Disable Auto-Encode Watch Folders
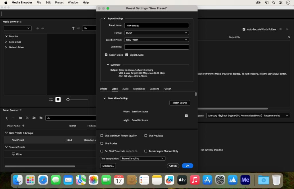Viewport: 294px width, 189px height. click(x=244, y=29)
